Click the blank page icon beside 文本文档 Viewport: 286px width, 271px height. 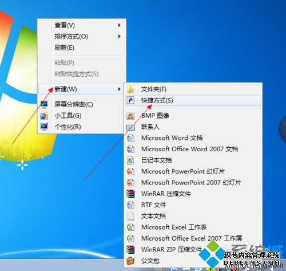[x=130, y=216]
